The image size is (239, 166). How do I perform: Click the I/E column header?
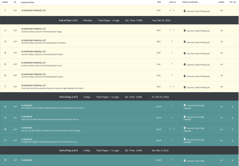tap(15, 2)
